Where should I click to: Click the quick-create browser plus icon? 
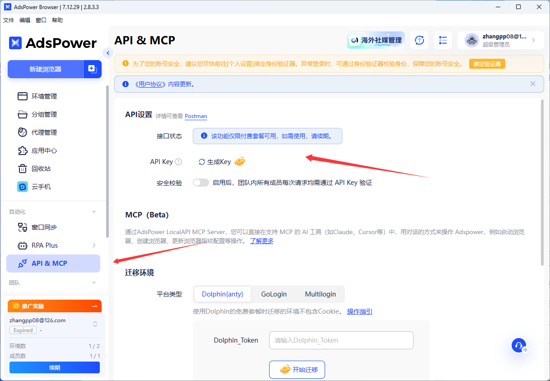(x=92, y=69)
